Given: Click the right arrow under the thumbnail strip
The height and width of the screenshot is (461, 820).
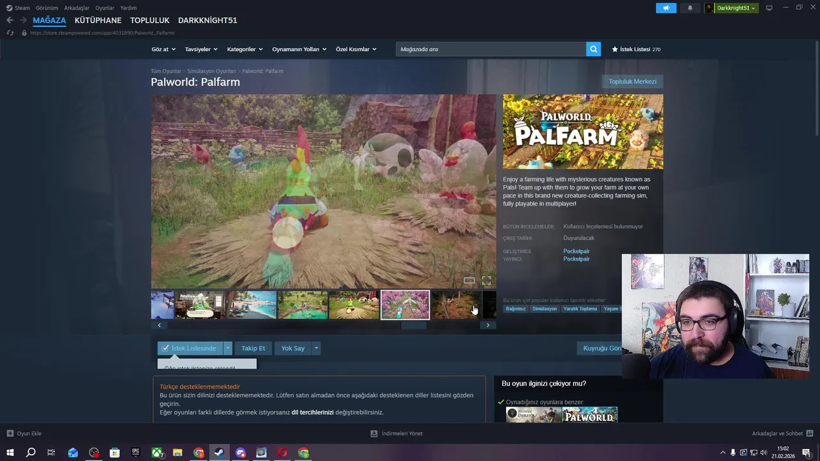Looking at the screenshot, I should [488, 325].
